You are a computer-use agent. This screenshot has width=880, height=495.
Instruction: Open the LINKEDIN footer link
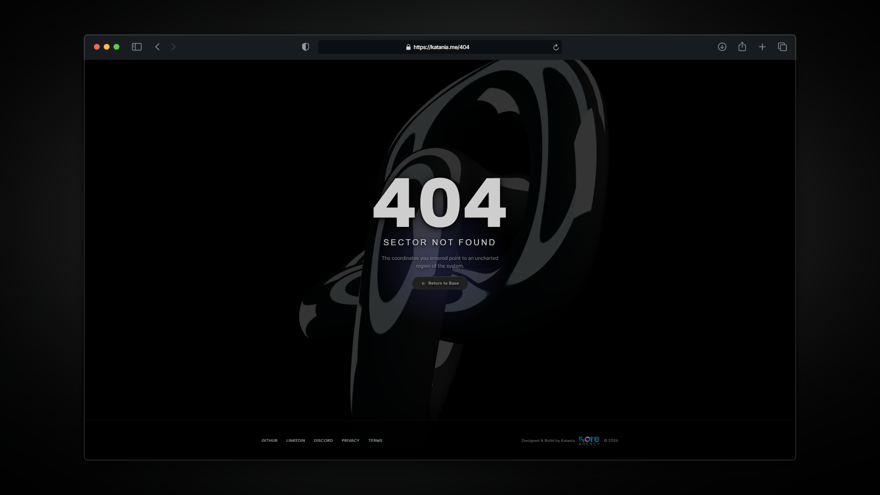(296, 440)
